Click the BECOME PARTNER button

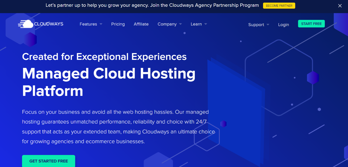coord(279,6)
